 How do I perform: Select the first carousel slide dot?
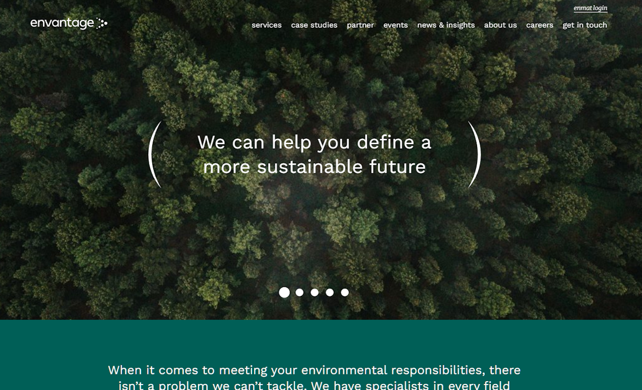(284, 292)
